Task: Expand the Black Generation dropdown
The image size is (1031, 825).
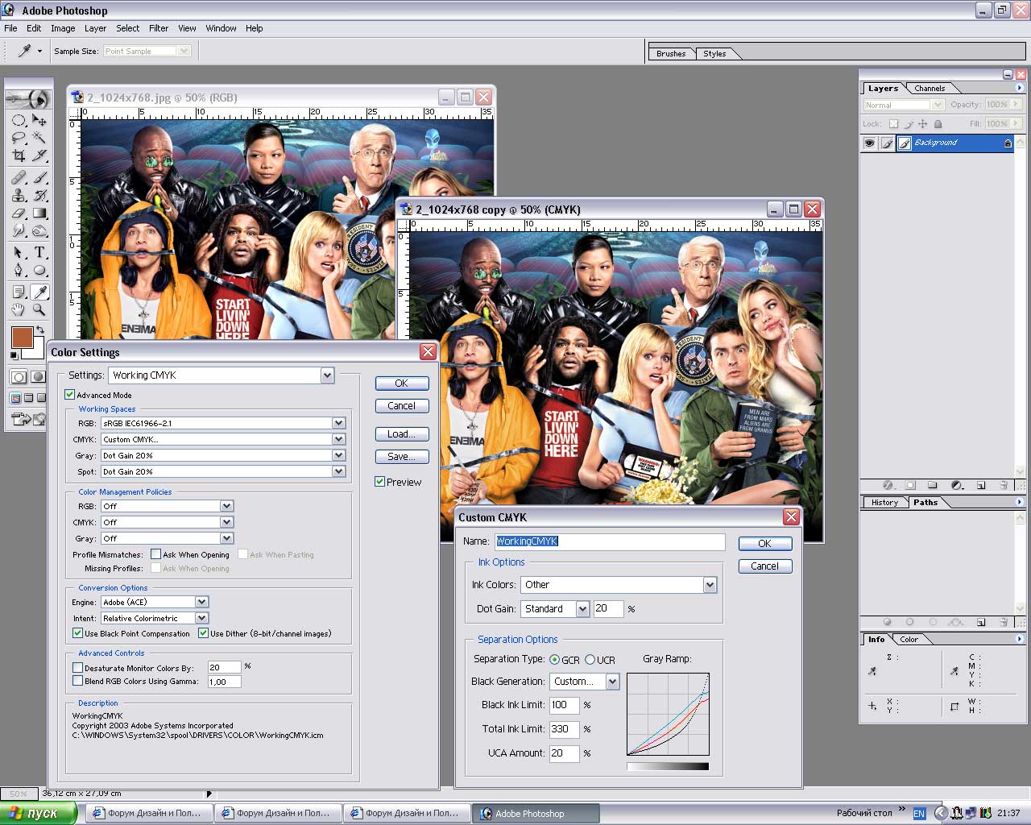Action: [x=612, y=682]
